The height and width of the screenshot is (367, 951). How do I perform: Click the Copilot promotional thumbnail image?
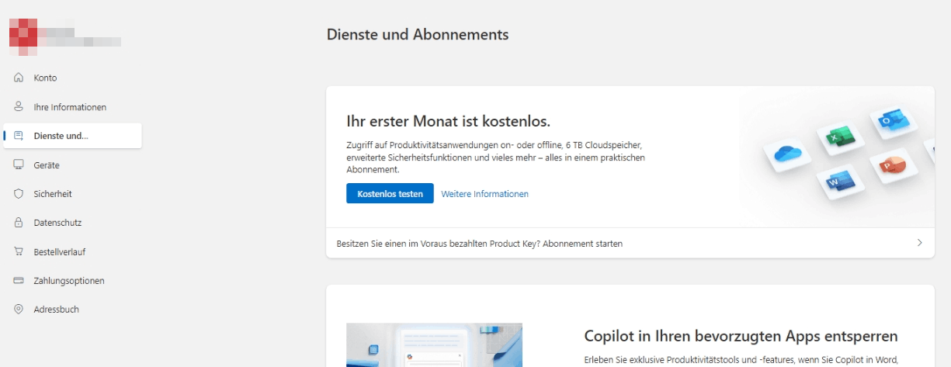coord(434,345)
